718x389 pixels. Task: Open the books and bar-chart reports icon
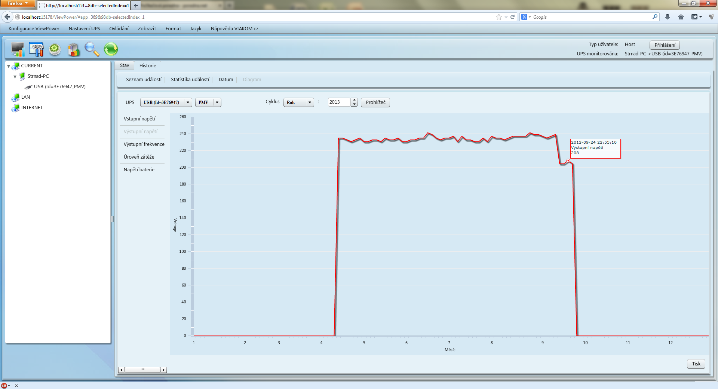tap(74, 49)
